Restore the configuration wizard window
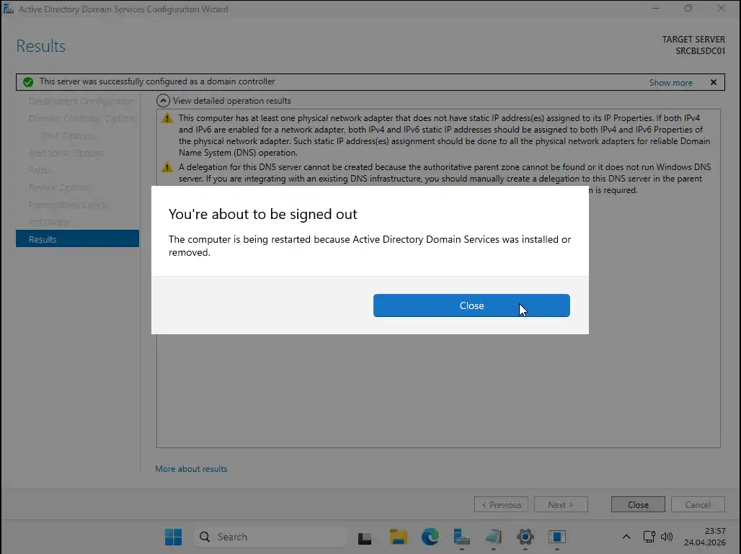The width and height of the screenshot is (741, 554). (688, 9)
